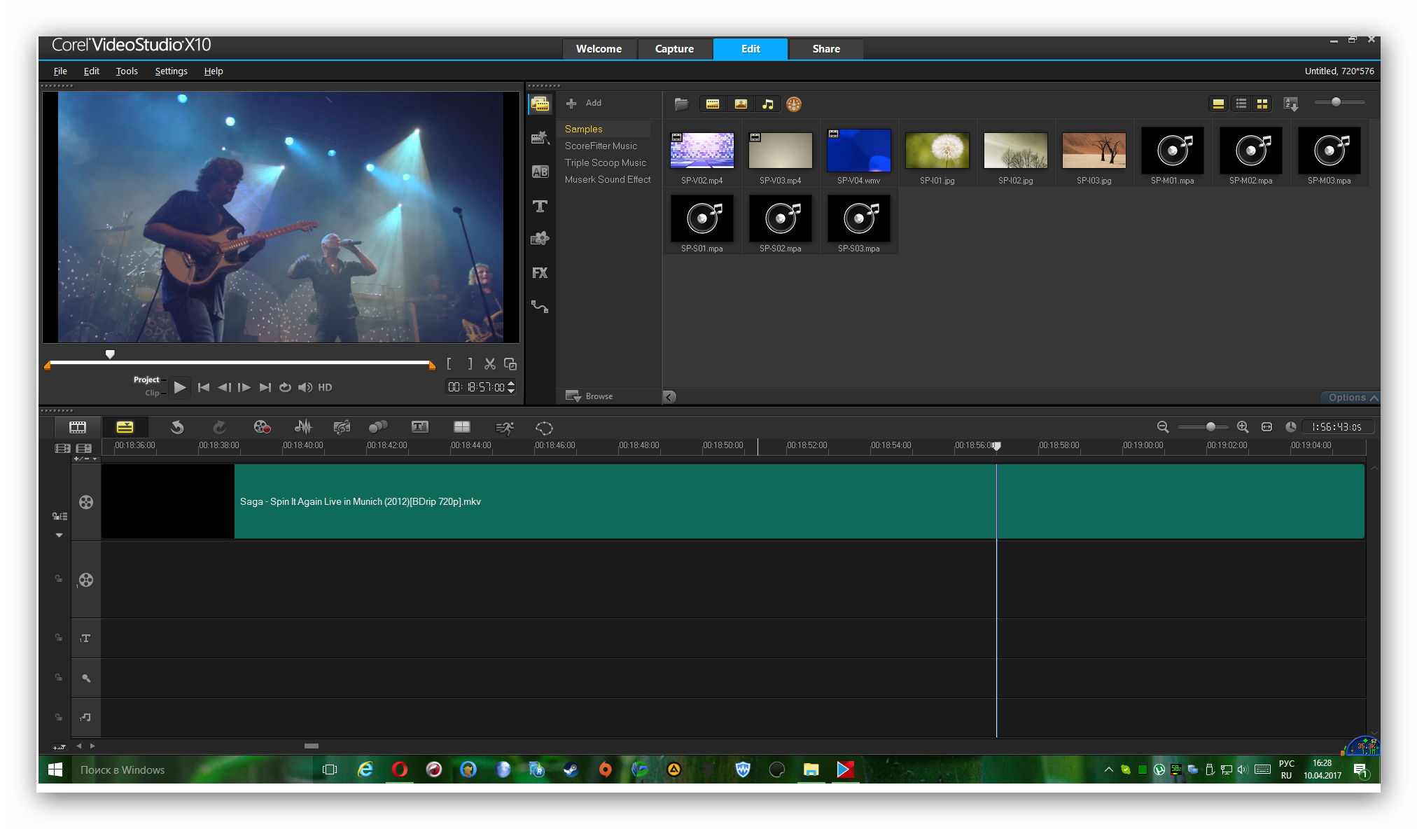Image resolution: width=1417 pixels, height=829 pixels.
Task: Adjust the timeline zoom slider
Action: (x=1210, y=427)
